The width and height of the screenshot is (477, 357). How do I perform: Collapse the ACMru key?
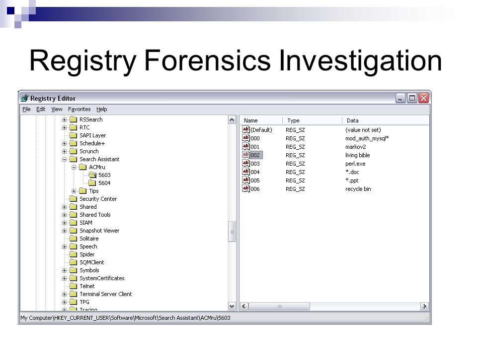[74, 167]
